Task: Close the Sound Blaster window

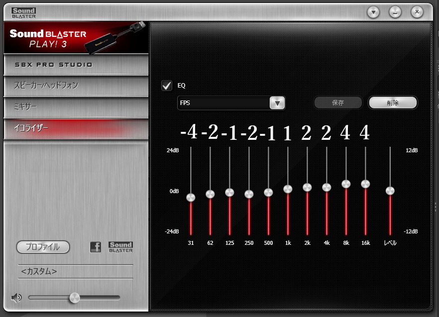Action: click(417, 12)
